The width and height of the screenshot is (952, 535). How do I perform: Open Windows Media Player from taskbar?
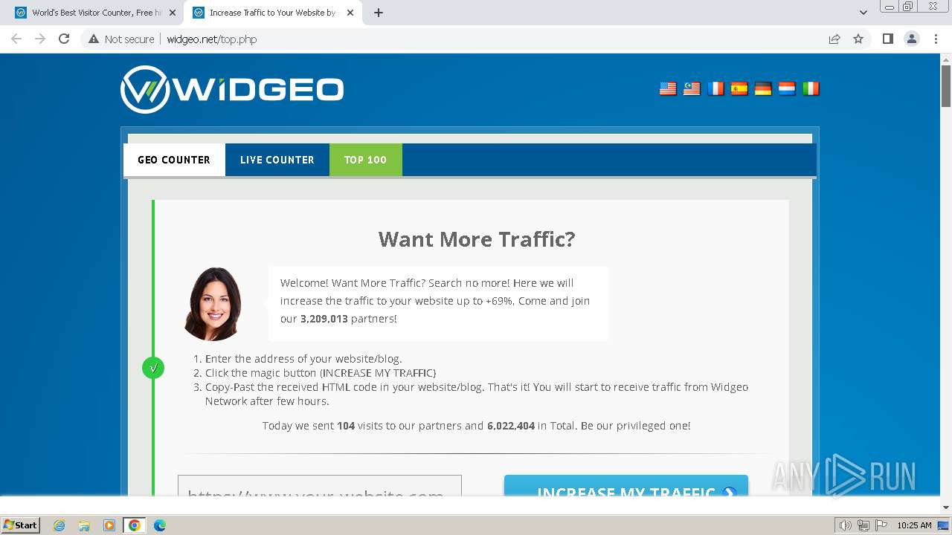click(109, 525)
